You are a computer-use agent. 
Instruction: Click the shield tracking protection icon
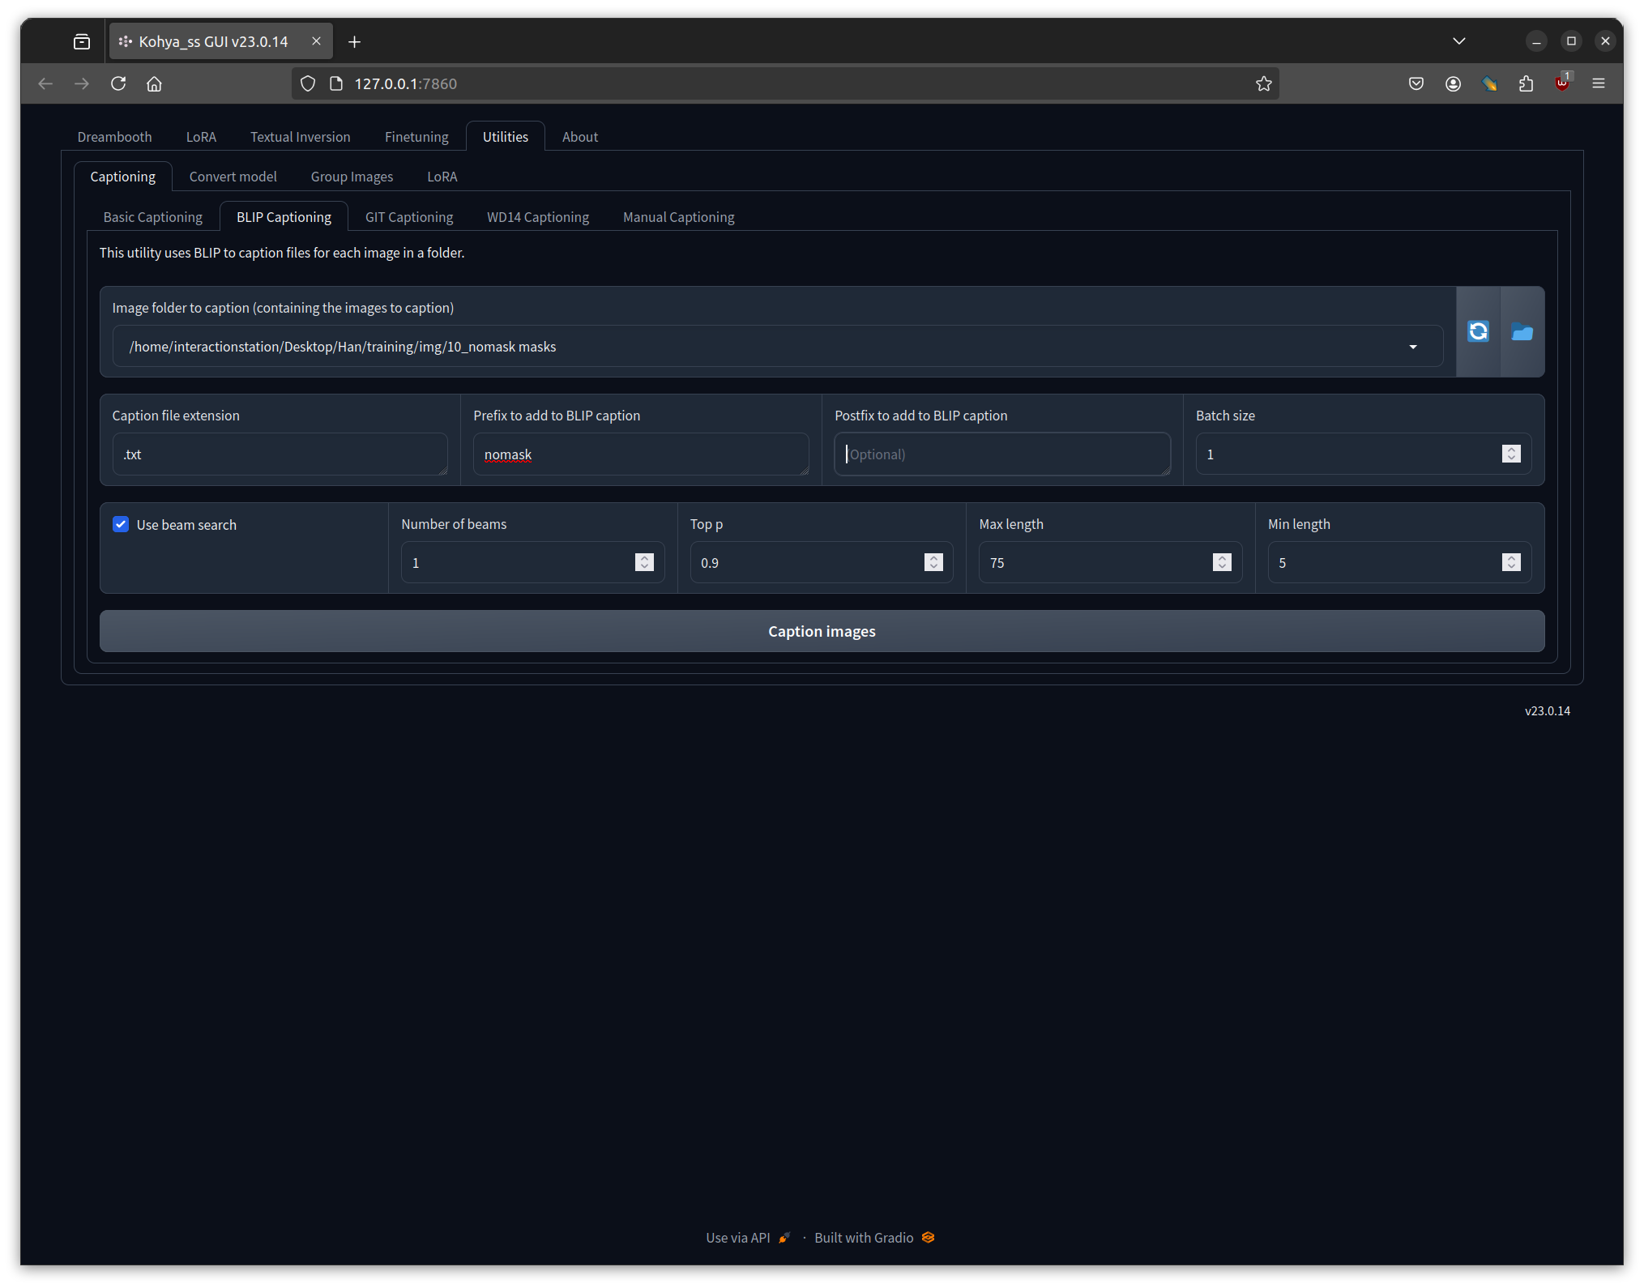pyautogui.click(x=308, y=83)
